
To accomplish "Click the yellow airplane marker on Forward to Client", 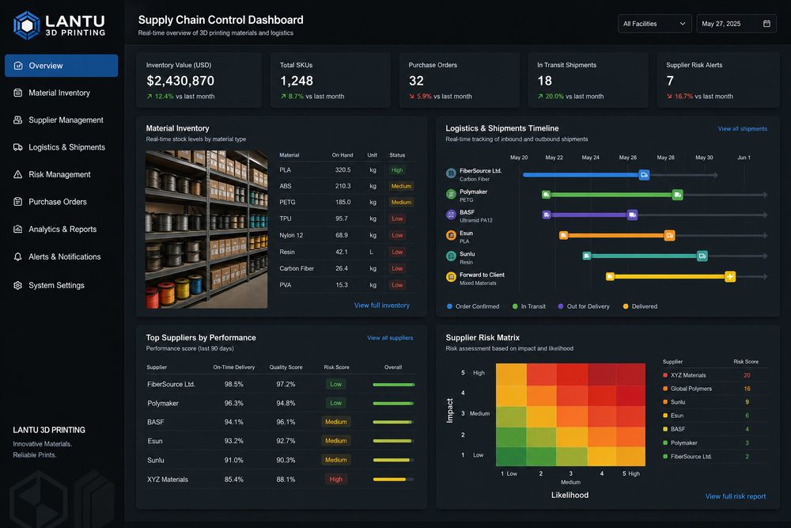I will coord(730,276).
